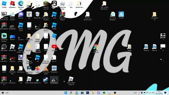Open the scripts folder on desktop
The height and width of the screenshot is (95, 169).
coord(129,47)
